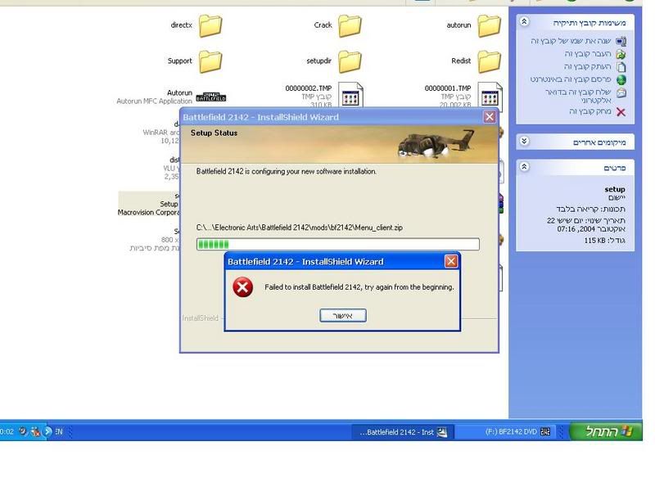This screenshot has width=655, height=491.
Task: Select the setupdir folder icon
Action: pyautogui.click(x=350, y=61)
